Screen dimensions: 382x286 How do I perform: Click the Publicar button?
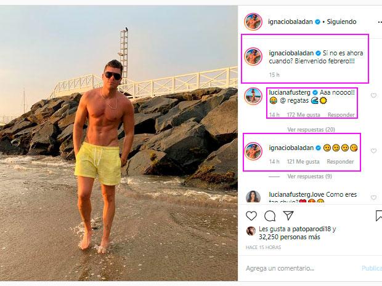pyautogui.click(x=372, y=268)
